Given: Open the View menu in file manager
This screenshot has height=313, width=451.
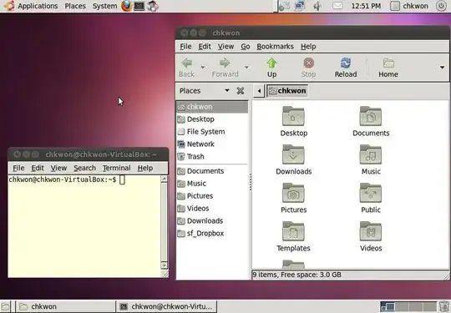Looking at the screenshot, I should pyautogui.click(x=225, y=47).
